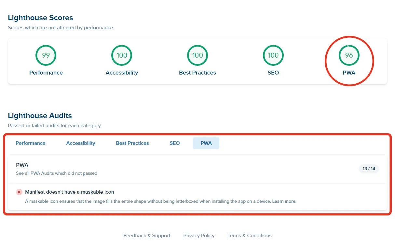Open the Best Practices audits tab
The width and height of the screenshot is (395, 248).
[x=132, y=143]
